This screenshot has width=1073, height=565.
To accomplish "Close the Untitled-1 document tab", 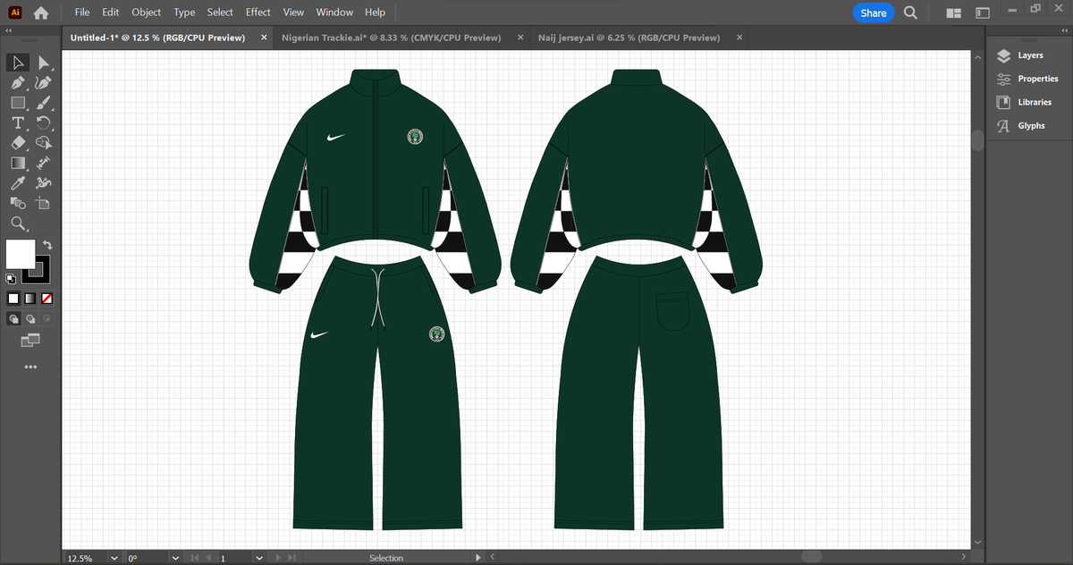I will [264, 38].
